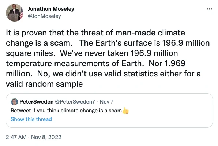Viewport: 218px width, 146px height.
Task: Open the three-dot more options menu
Action: [x=209, y=9]
